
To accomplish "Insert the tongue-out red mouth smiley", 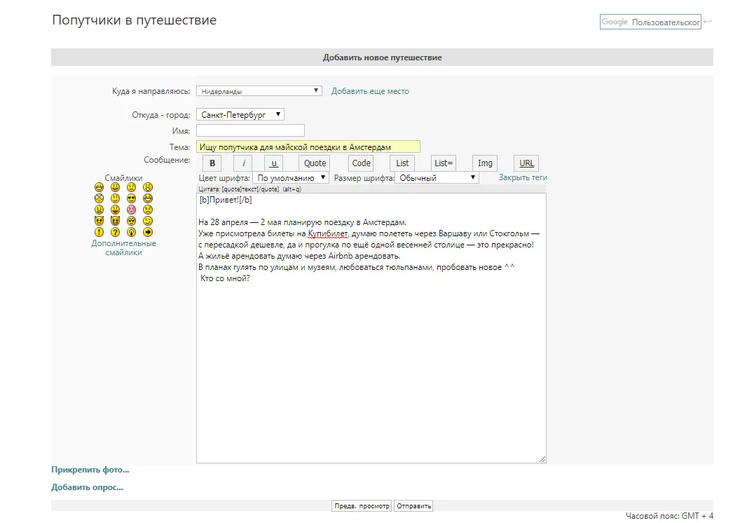I will [115, 210].
